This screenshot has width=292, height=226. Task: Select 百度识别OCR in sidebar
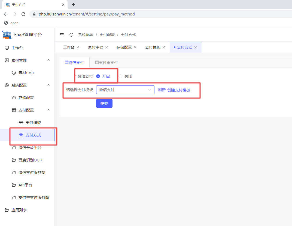(27, 160)
